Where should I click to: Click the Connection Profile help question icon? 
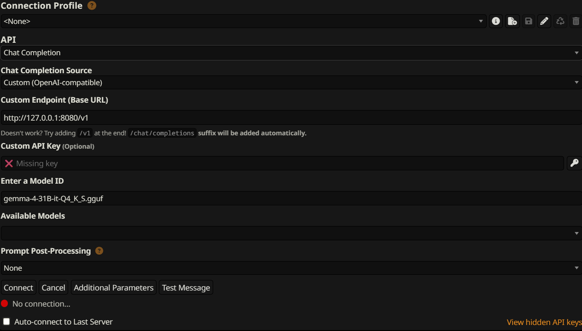tap(92, 6)
